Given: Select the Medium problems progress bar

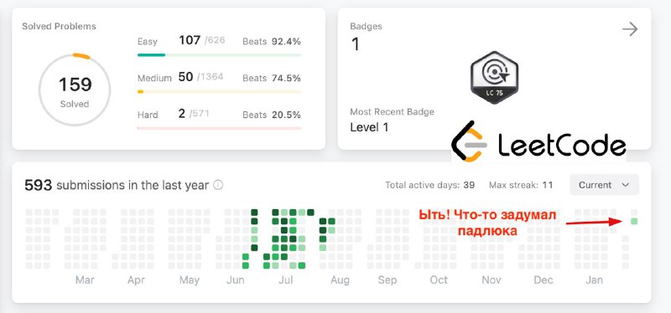Looking at the screenshot, I should pyautogui.click(x=219, y=92).
